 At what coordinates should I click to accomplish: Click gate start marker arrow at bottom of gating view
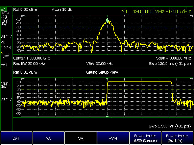pyautogui.click(x=107, y=116)
